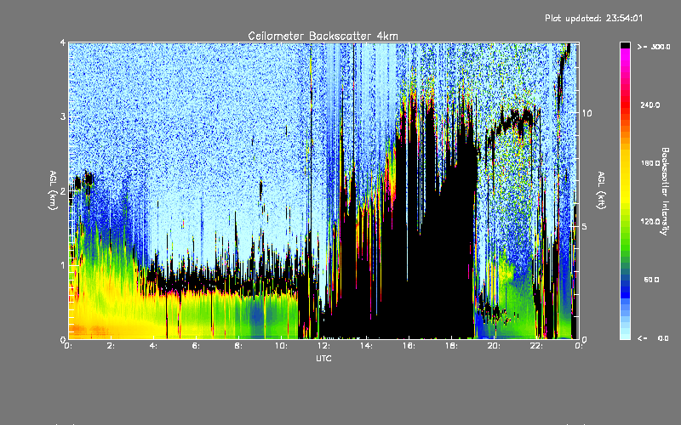Click the "20:" UTC tick label
The image size is (681, 425).
tap(494, 346)
